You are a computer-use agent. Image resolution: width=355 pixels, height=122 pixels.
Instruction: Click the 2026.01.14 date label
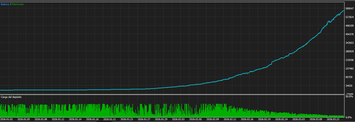tap(75, 119)
